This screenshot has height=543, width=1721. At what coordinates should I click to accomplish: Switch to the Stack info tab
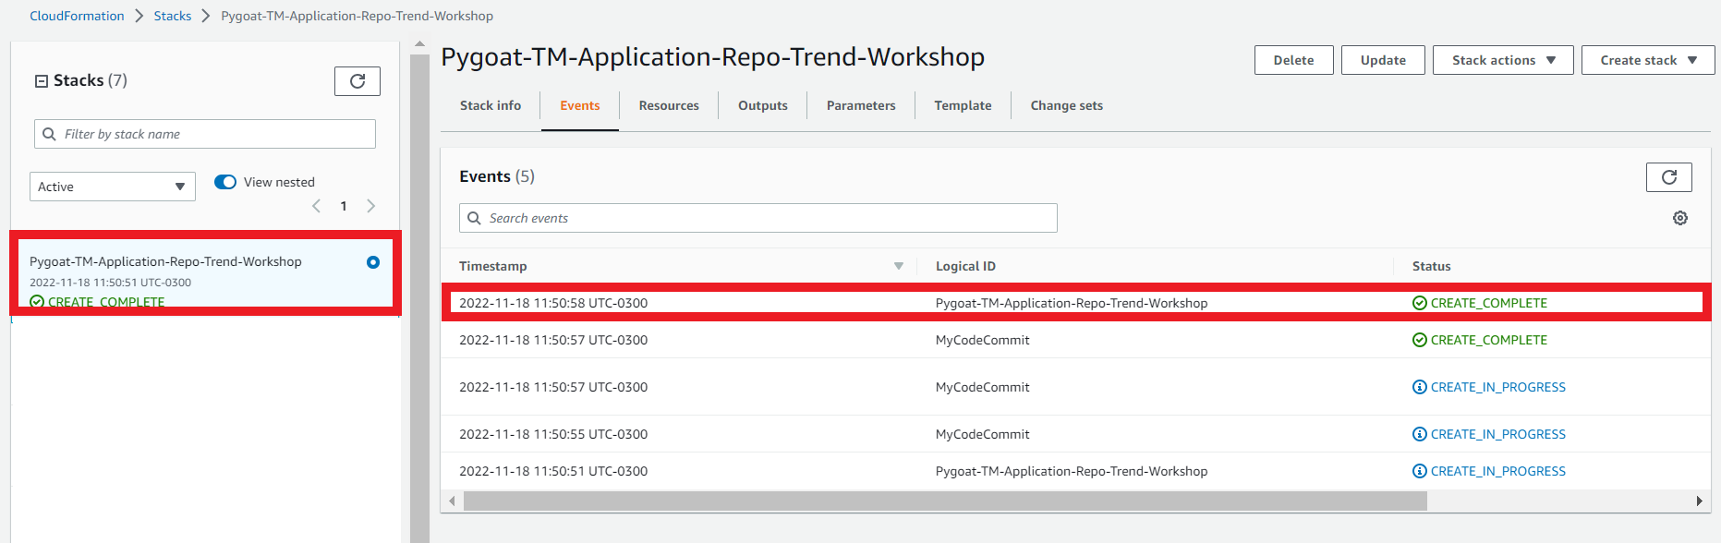pyautogui.click(x=491, y=105)
